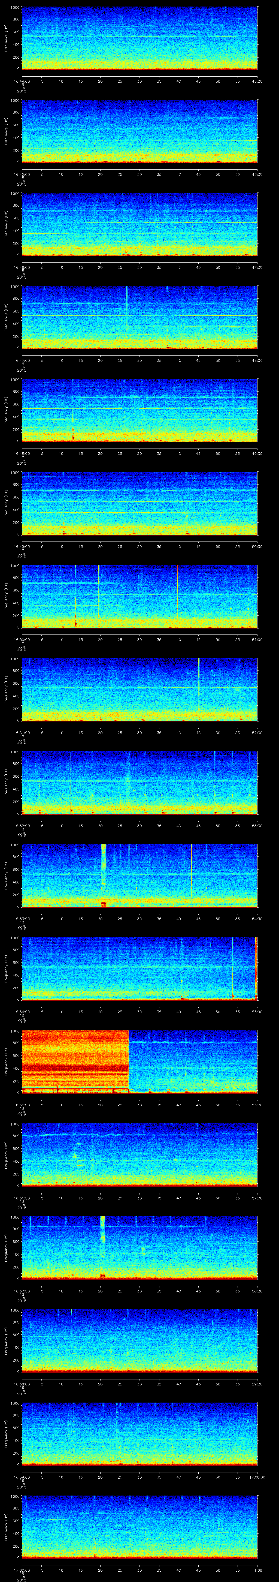This screenshot has height=1582, width=279.
Task: Select the spectrogram panel starting at 16:45:00
Action: 139,131
